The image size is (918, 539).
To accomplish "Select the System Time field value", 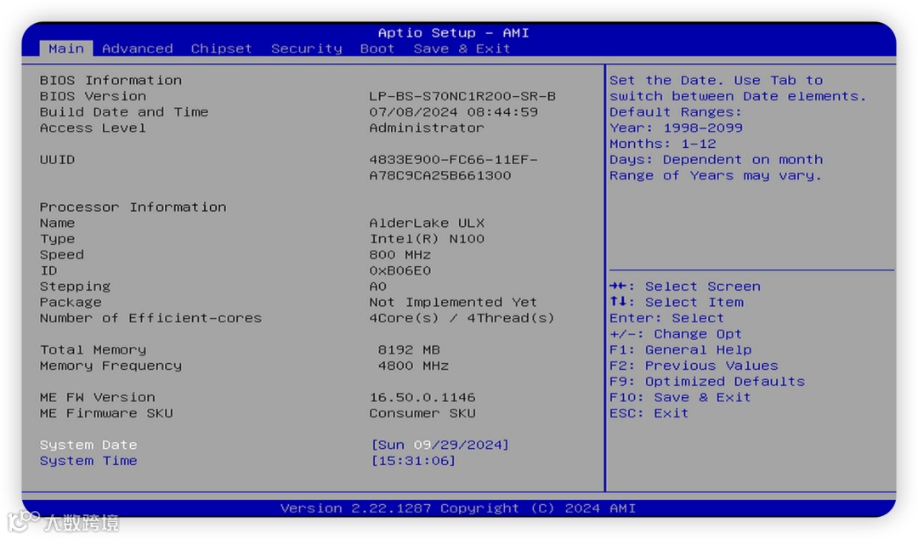I will [x=413, y=461].
